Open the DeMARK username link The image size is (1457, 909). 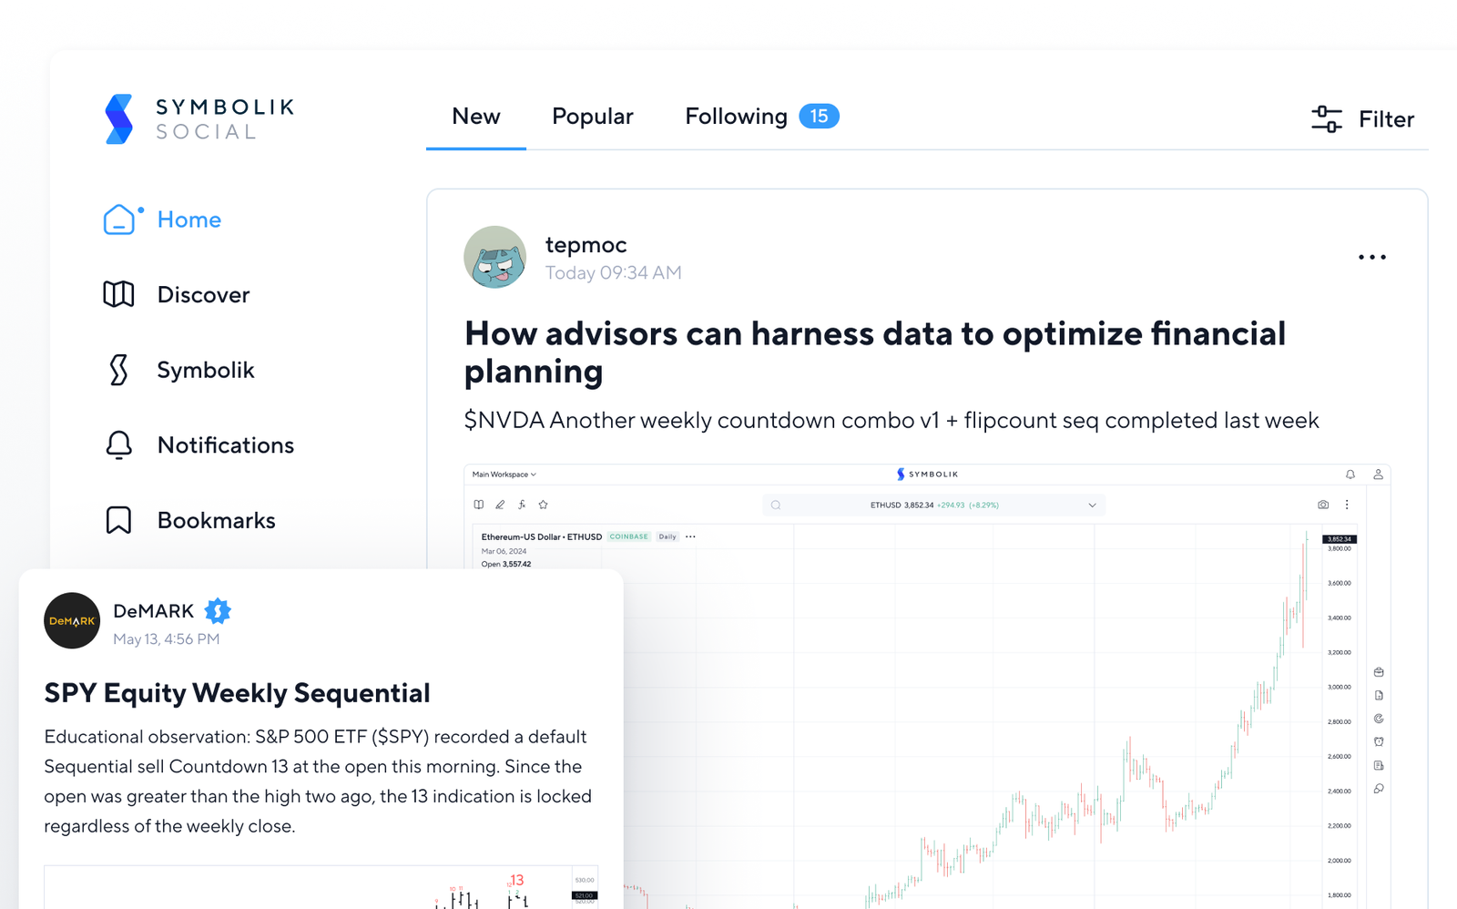[x=153, y=610]
